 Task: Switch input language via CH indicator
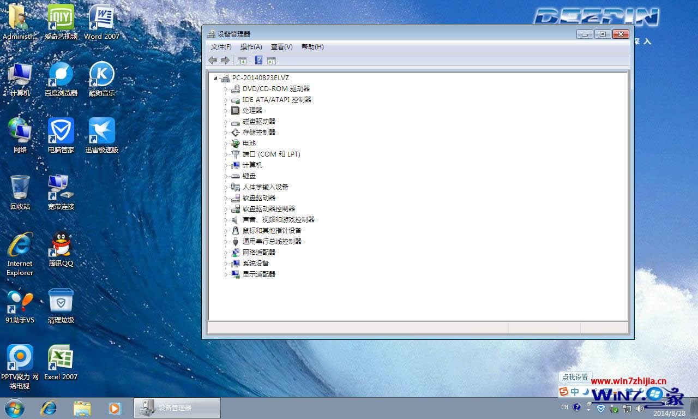click(x=565, y=407)
